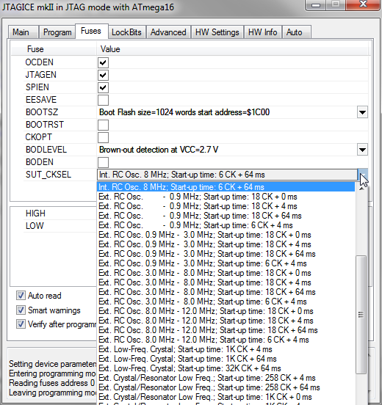Click the HIGH fuse byte row
This screenshot has width=382, height=405.
click(60, 214)
